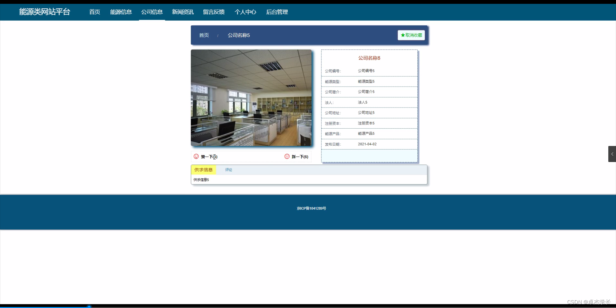The height and width of the screenshot is (308, 616).
Task: Select the 供求信息 tab
Action: 203,170
